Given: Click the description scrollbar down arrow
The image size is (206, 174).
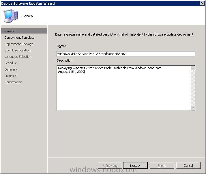Looking at the screenshot, I should tap(193, 108).
